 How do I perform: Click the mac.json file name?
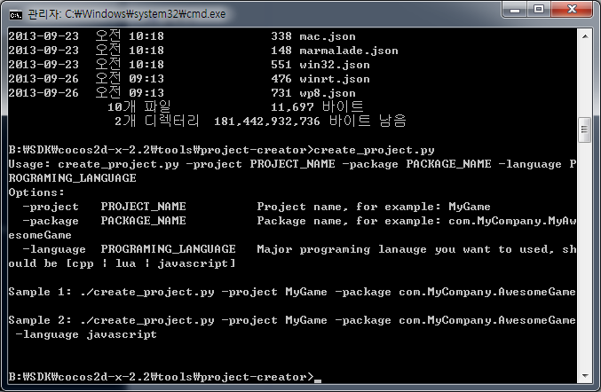pyautogui.click(x=328, y=36)
